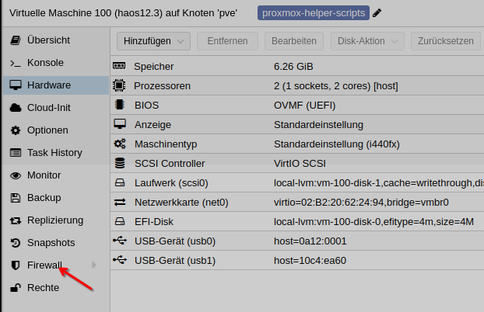Switch to Cloud-Init section
The height and width of the screenshot is (312, 484).
[x=48, y=107]
